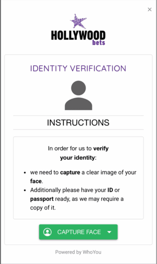Click the purple Hollywoodbets star logo

(78, 21)
